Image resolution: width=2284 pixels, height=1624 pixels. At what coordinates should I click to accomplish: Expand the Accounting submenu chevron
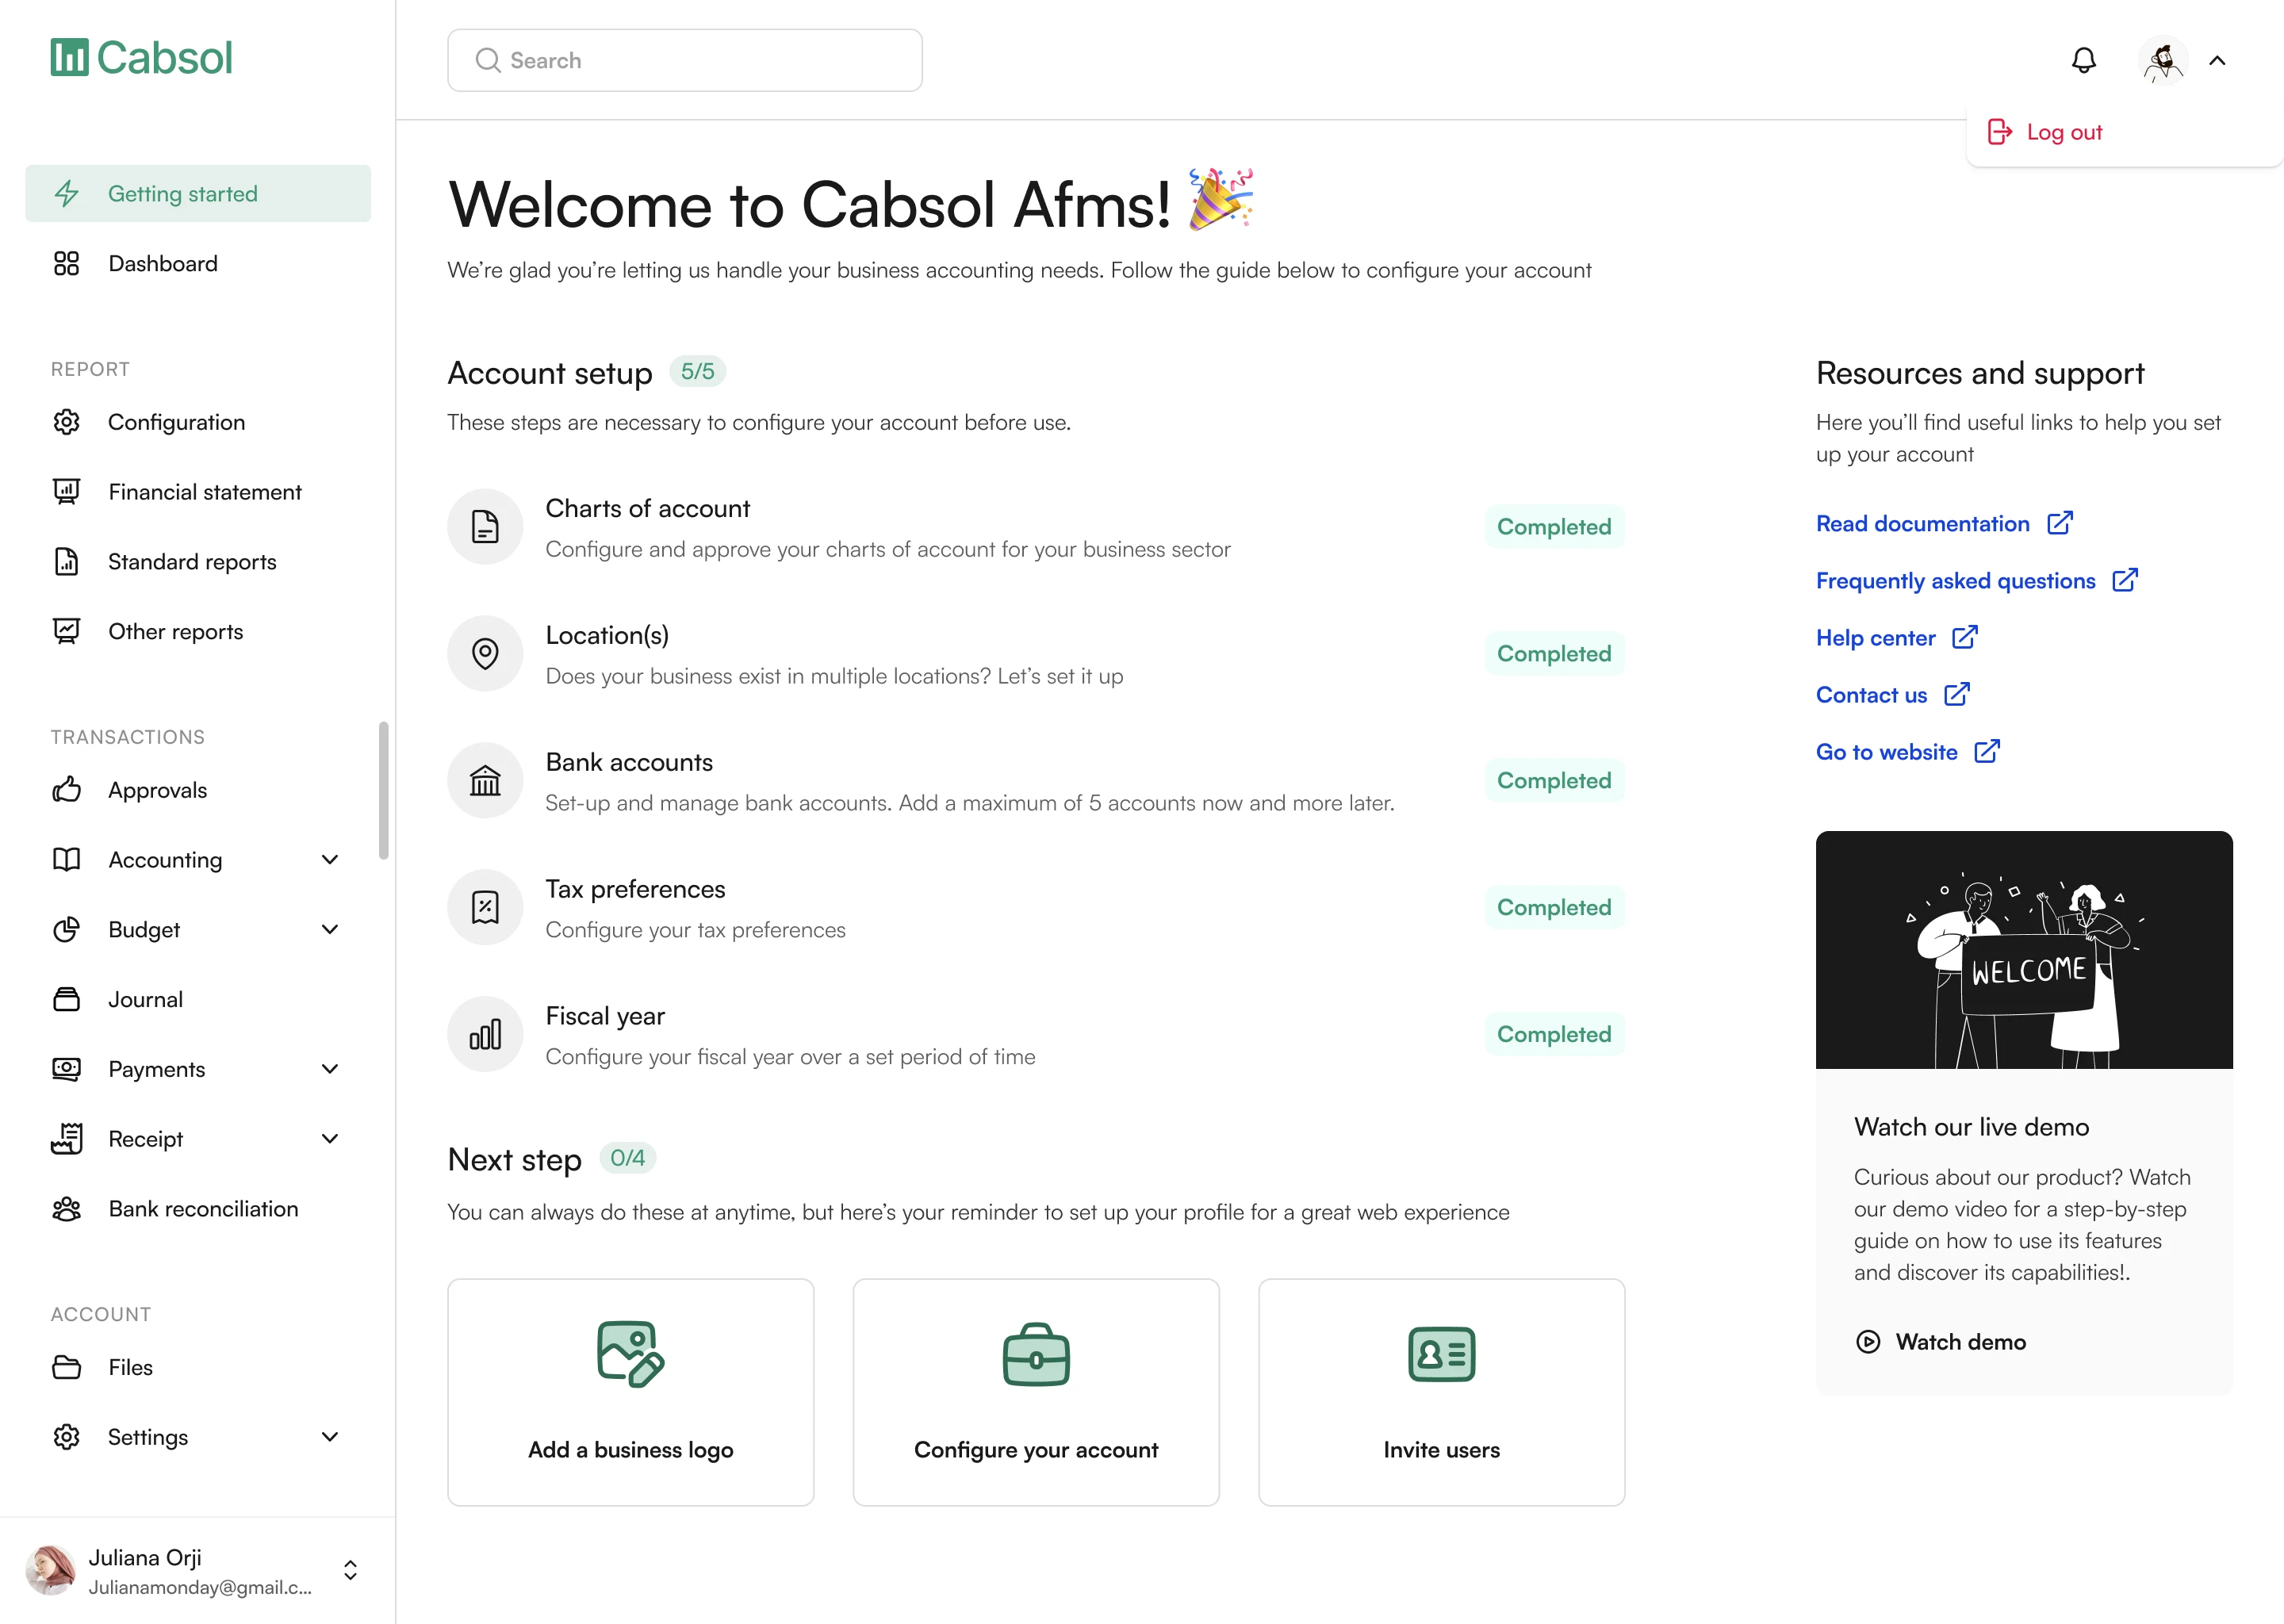click(x=330, y=860)
